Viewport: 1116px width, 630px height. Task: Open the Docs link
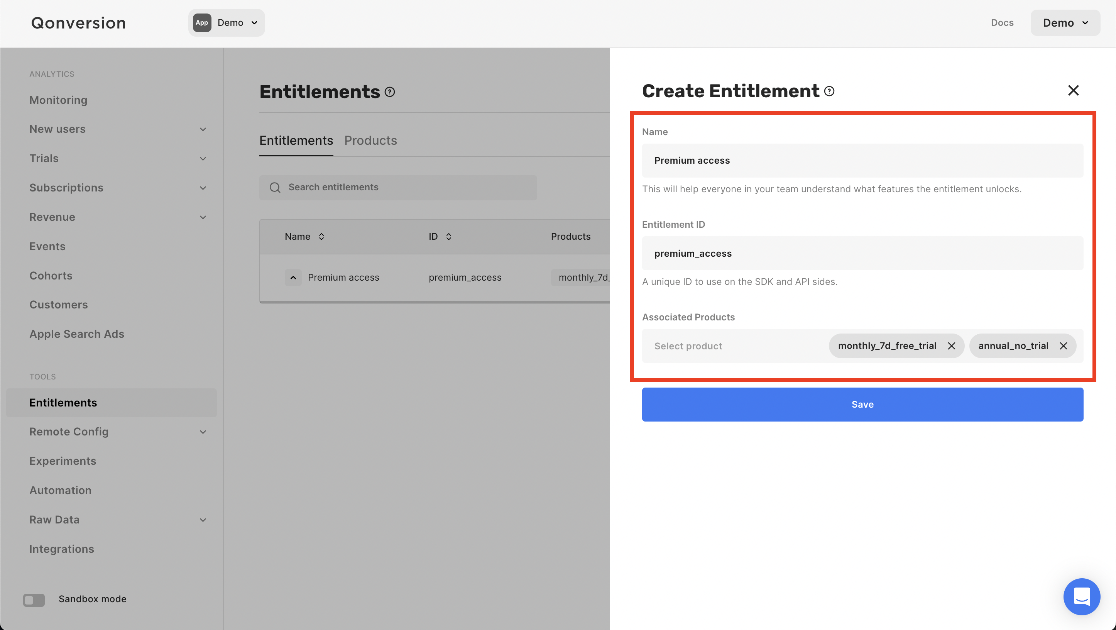1002,22
